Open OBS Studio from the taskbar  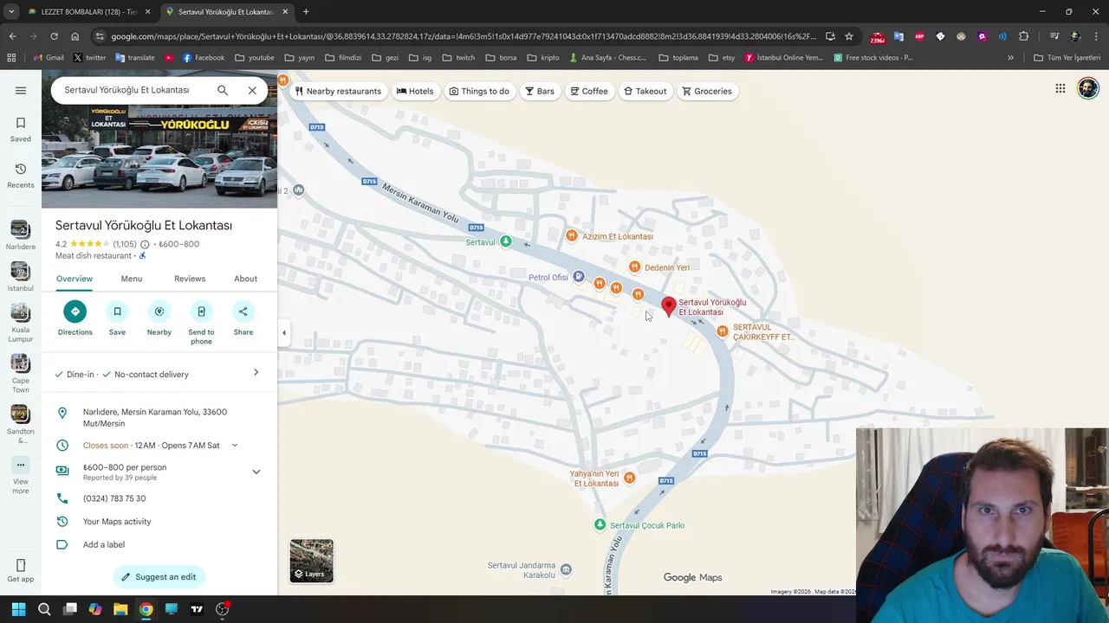pos(222,609)
